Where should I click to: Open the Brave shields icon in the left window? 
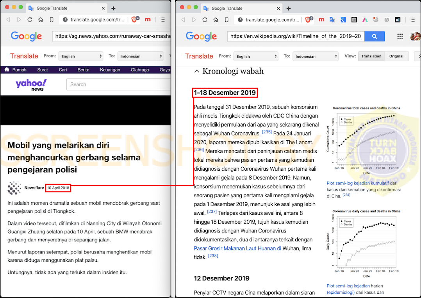pos(135,19)
